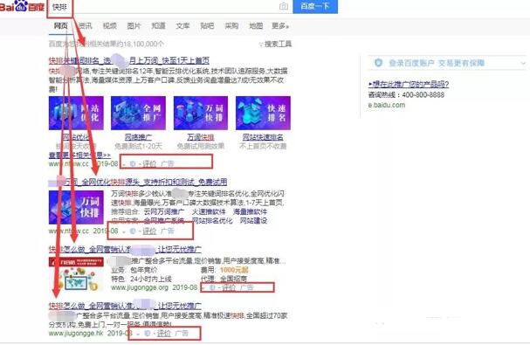Open camera image search icon
The width and height of the screenshot is (530, 345).
[x=283, y=6]
